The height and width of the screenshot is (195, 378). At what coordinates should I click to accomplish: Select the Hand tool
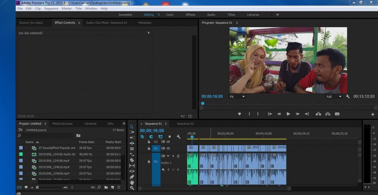[132, 182]
